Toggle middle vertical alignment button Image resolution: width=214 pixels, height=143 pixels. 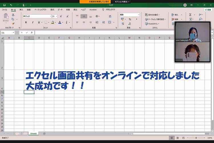click(84, 16)
